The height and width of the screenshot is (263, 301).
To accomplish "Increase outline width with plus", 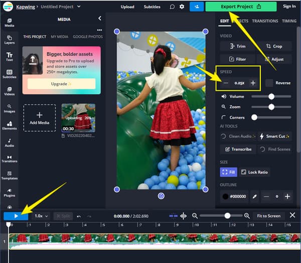I will pos(287,197).
